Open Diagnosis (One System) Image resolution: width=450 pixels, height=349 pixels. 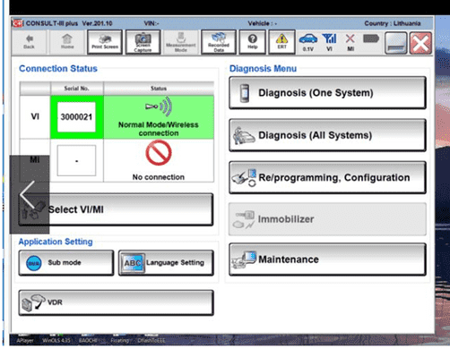327,93
